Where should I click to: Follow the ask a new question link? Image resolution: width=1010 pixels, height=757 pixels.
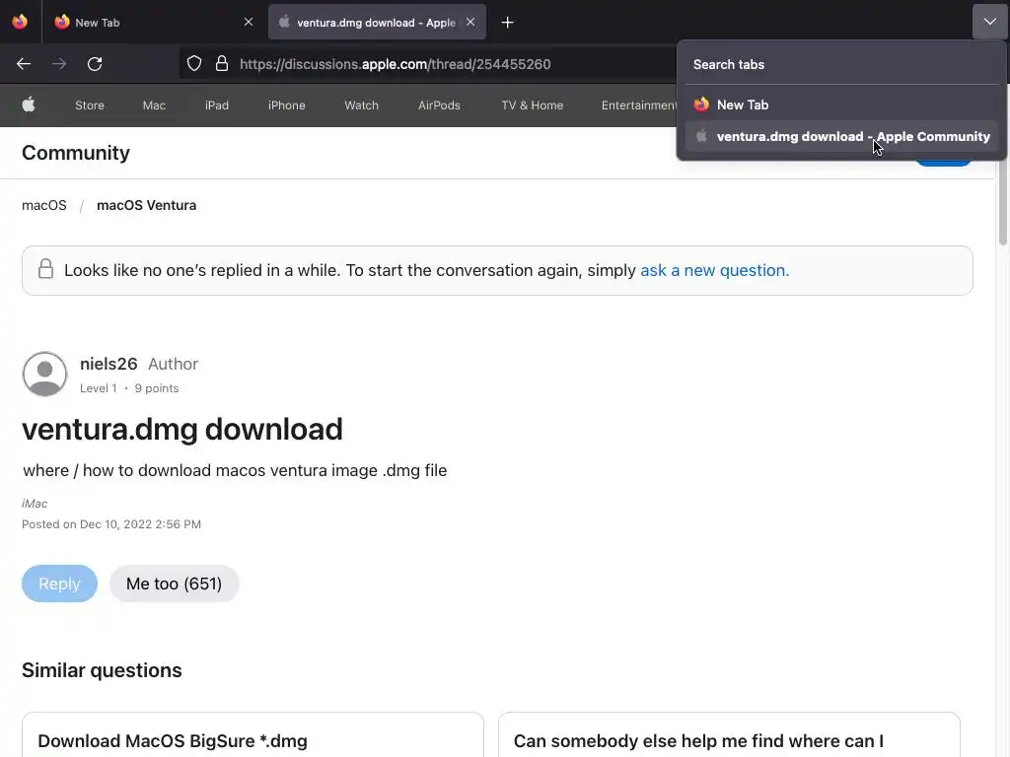(714, 270)
